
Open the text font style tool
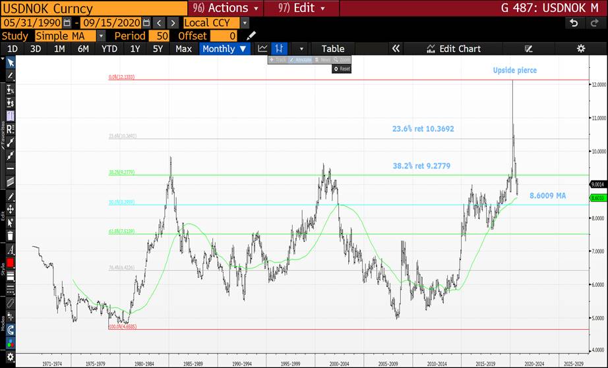point(11,250)
